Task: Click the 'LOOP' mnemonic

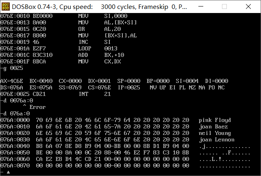Action: click(85, 48)
